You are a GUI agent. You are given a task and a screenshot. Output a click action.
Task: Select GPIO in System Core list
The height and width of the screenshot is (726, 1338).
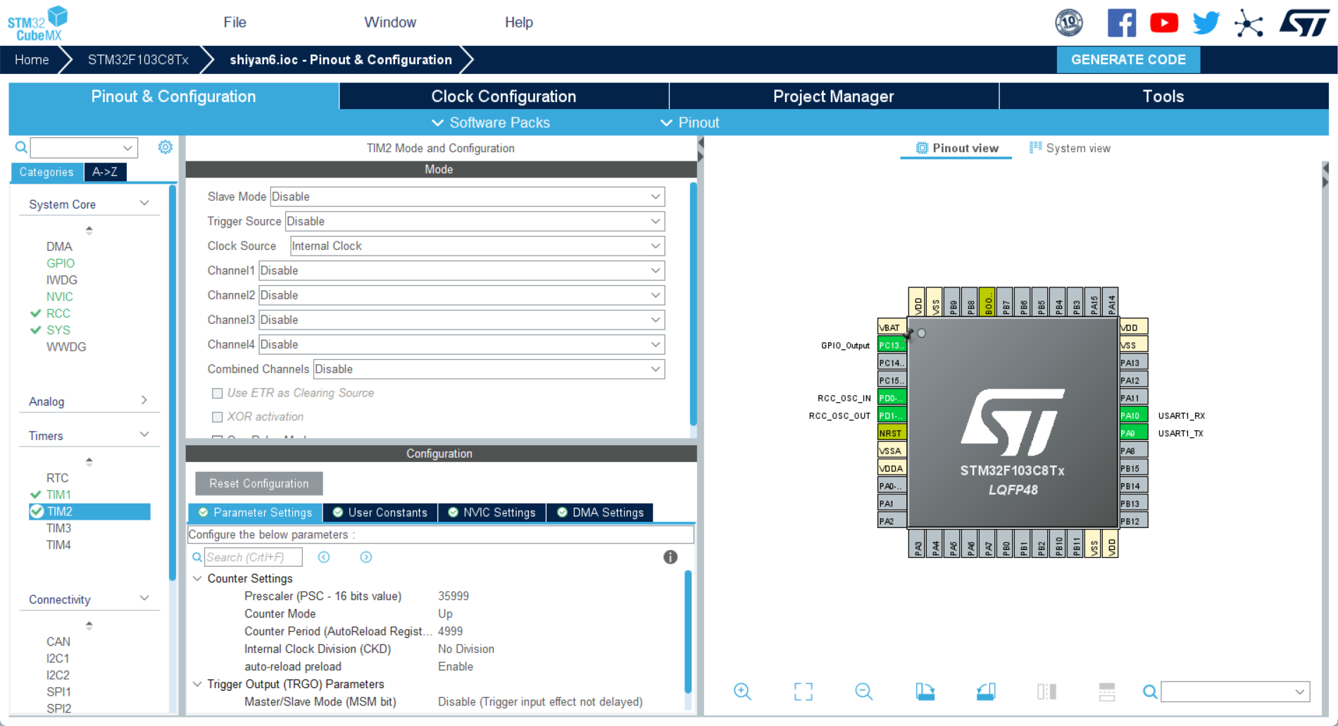click(61, 263)
